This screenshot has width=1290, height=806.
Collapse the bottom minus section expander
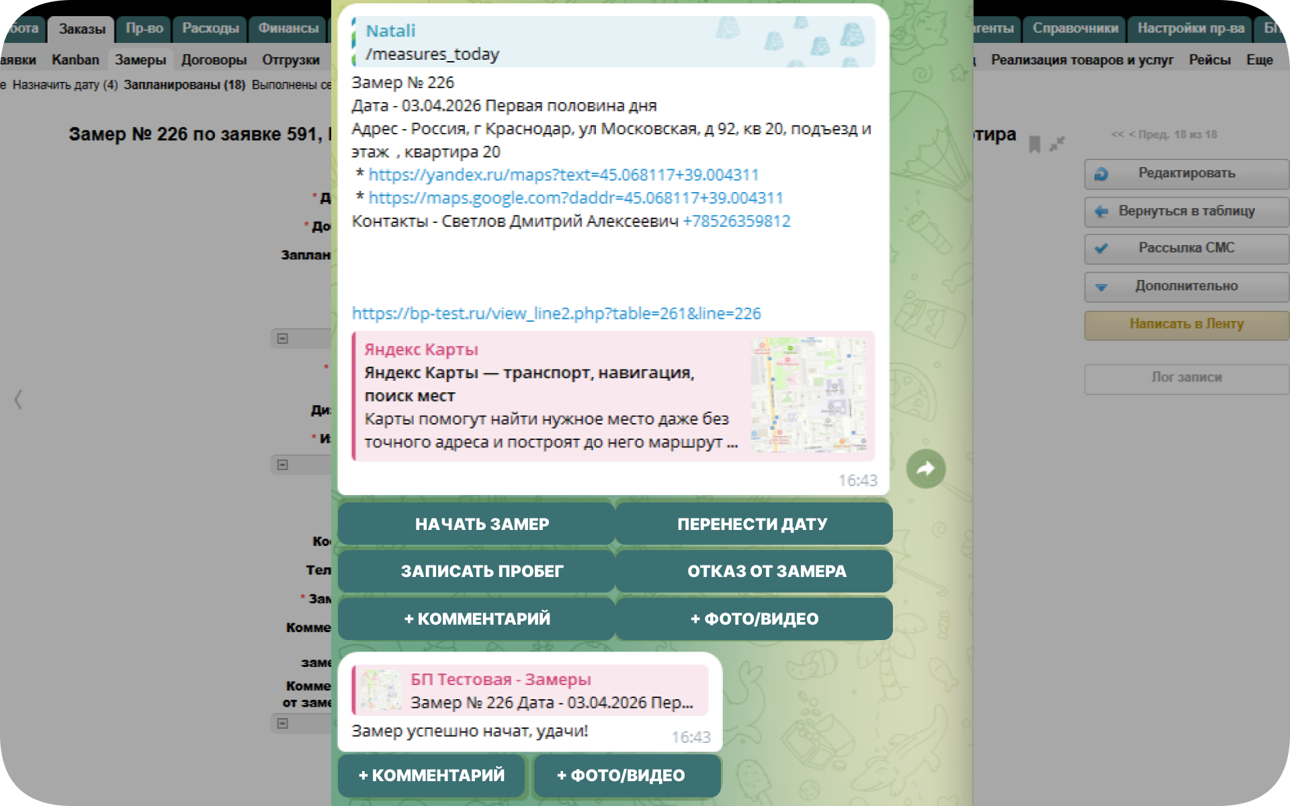click(283, 723)
